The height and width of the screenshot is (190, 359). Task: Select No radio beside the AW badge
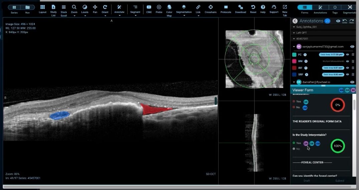pyautogui.click(x=294, y=107)
